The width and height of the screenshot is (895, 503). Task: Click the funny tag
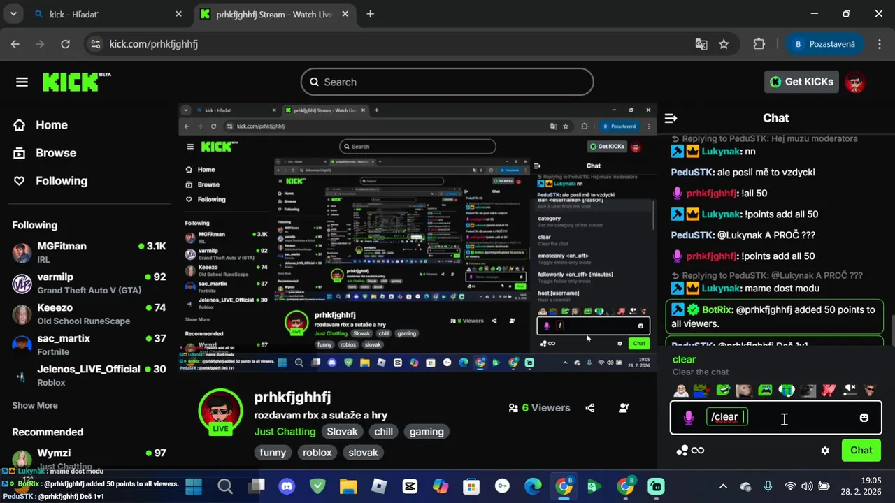pyautogui.click(x=273, y=453)
